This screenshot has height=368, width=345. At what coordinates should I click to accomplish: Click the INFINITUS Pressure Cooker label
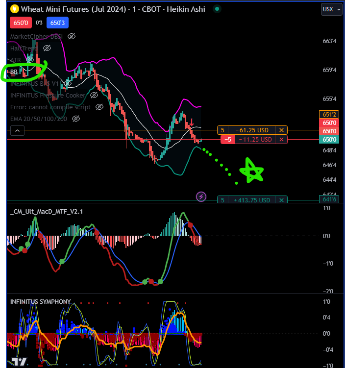[48, 95]
